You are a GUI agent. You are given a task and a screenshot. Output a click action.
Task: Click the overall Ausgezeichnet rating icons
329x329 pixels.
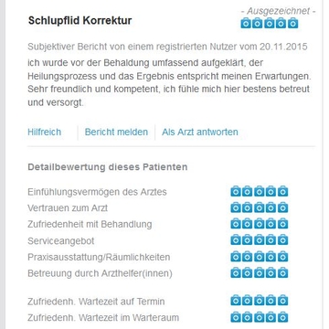coord(270,23)
